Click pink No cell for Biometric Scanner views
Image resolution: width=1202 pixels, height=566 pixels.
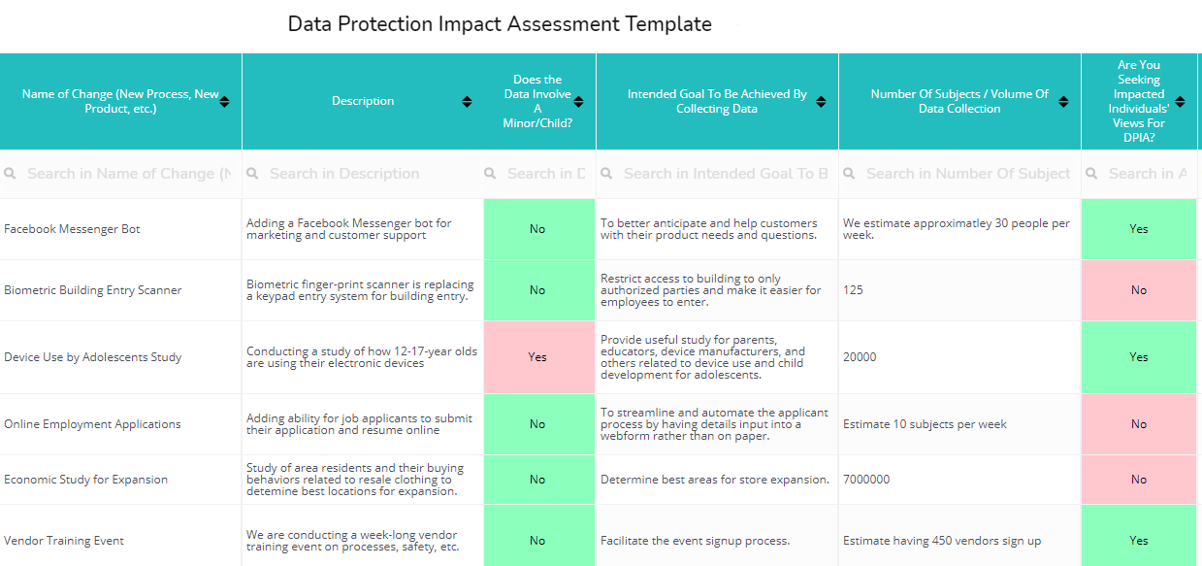1139,290
